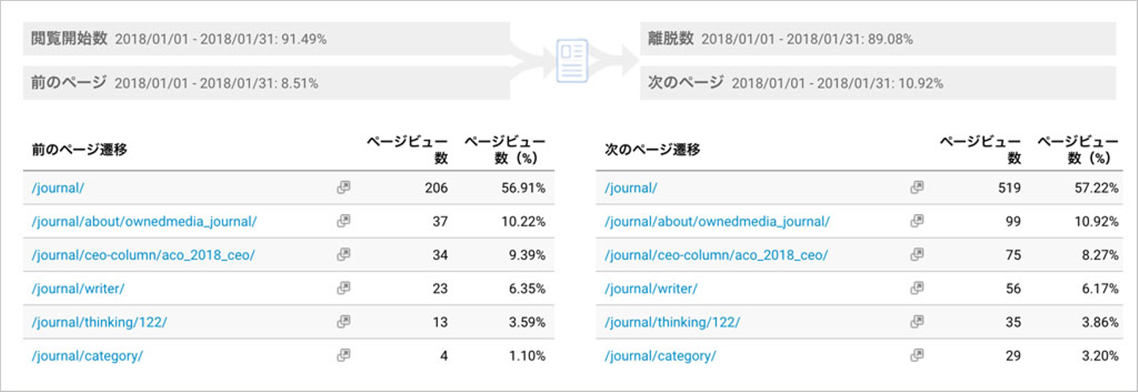This screenshot has width=1138, height=392.
Task: Open /journal/ in new window from previous page table
Action: point(343,187)
